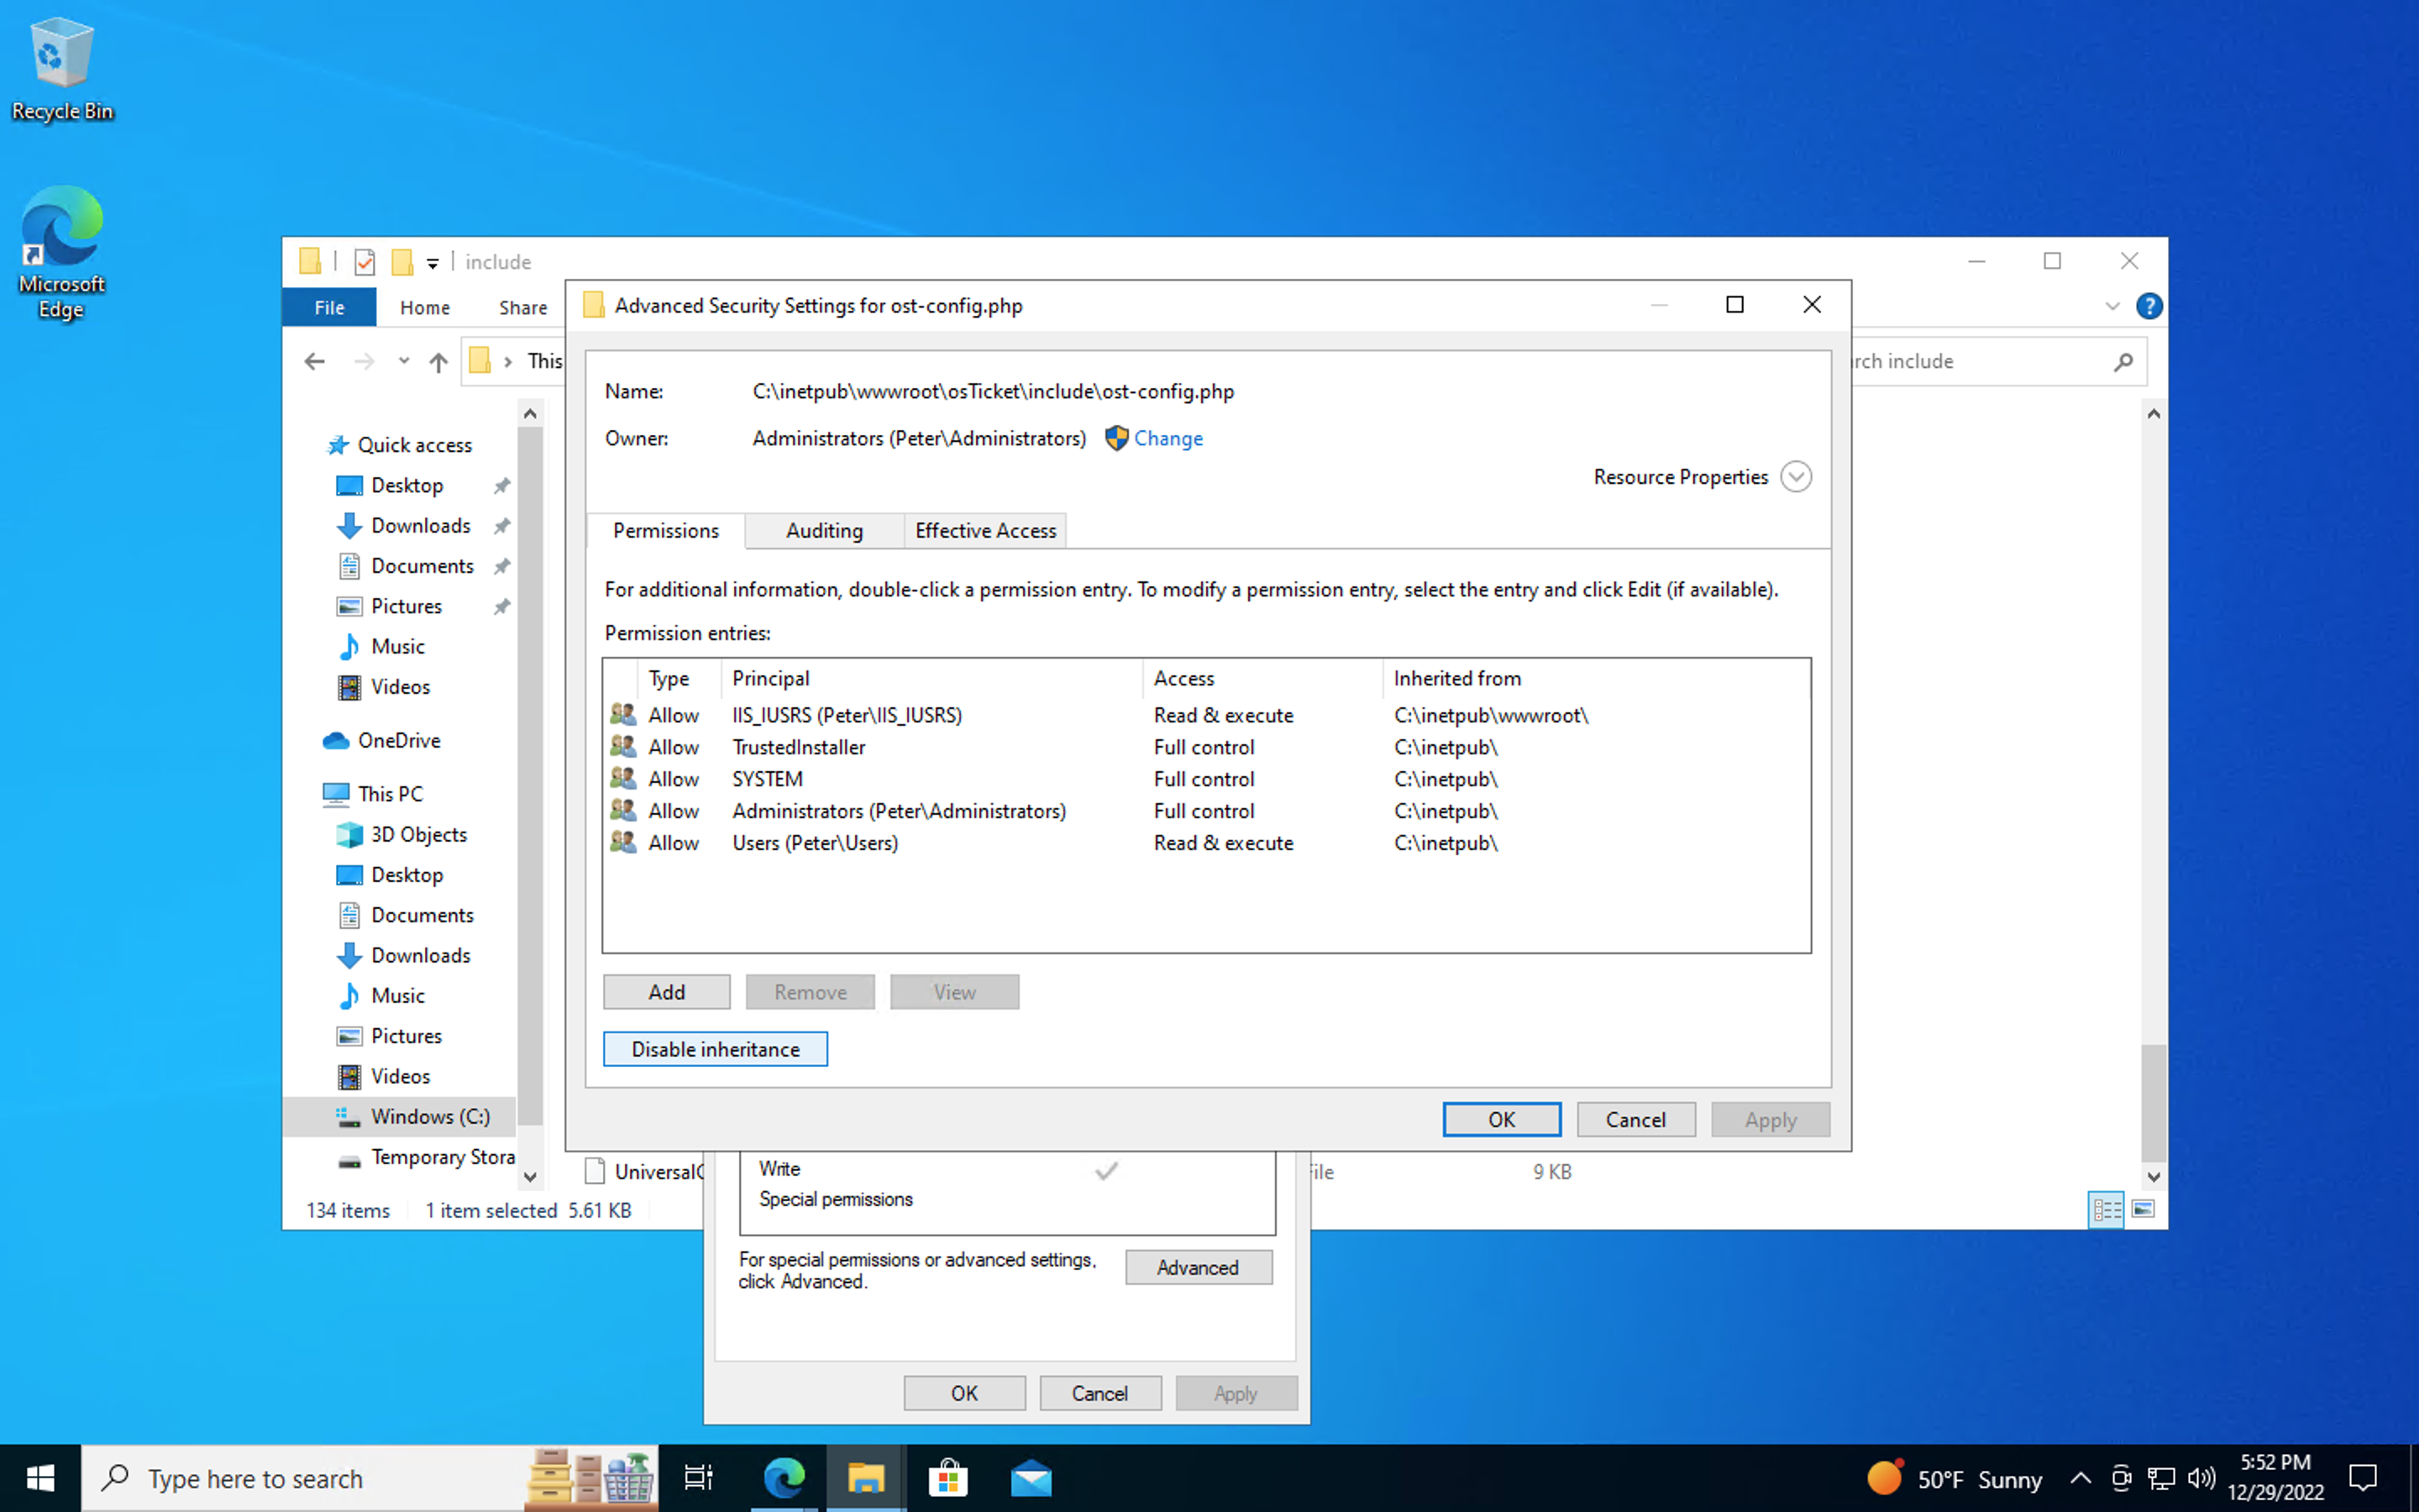
Task: Select the Users (Peter\Users) permission entry
Action: 815,843
